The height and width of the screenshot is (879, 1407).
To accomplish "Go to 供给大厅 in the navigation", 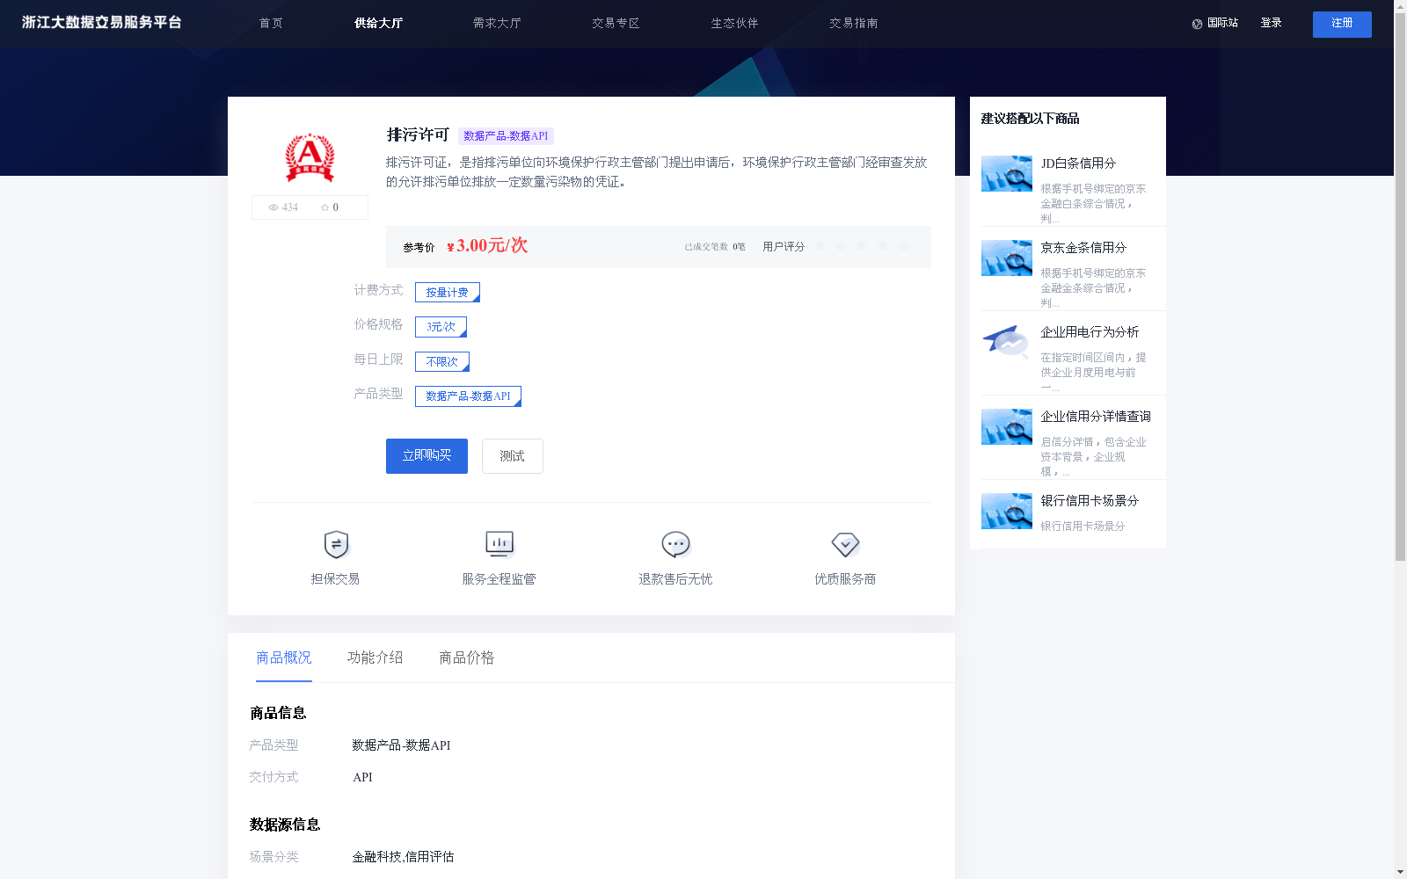I will 378,23.
